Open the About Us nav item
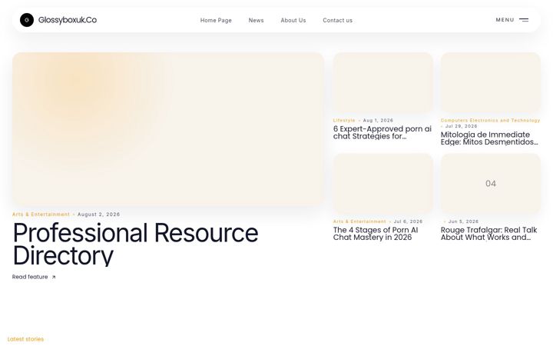The image size is (553, 346). click(x=293, y=21)
